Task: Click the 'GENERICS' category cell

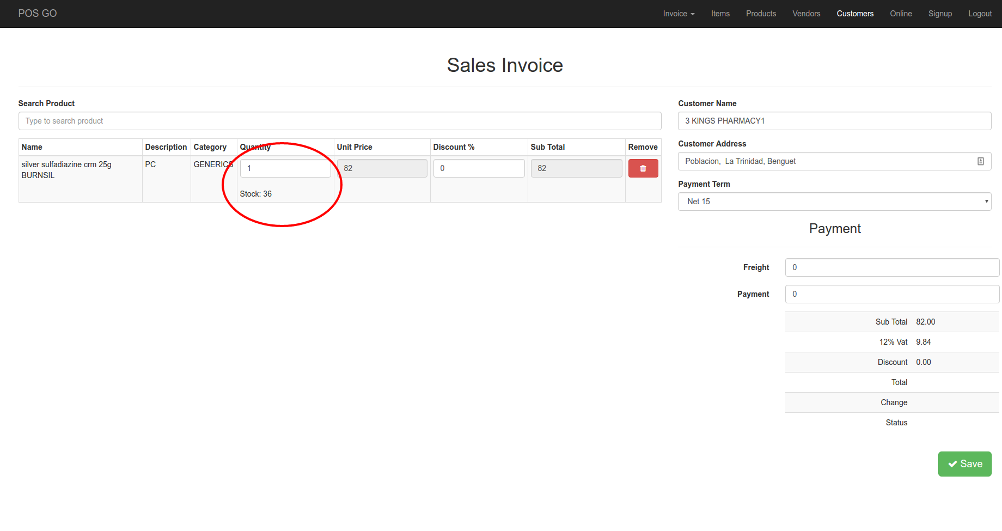Action: point(213,164)
